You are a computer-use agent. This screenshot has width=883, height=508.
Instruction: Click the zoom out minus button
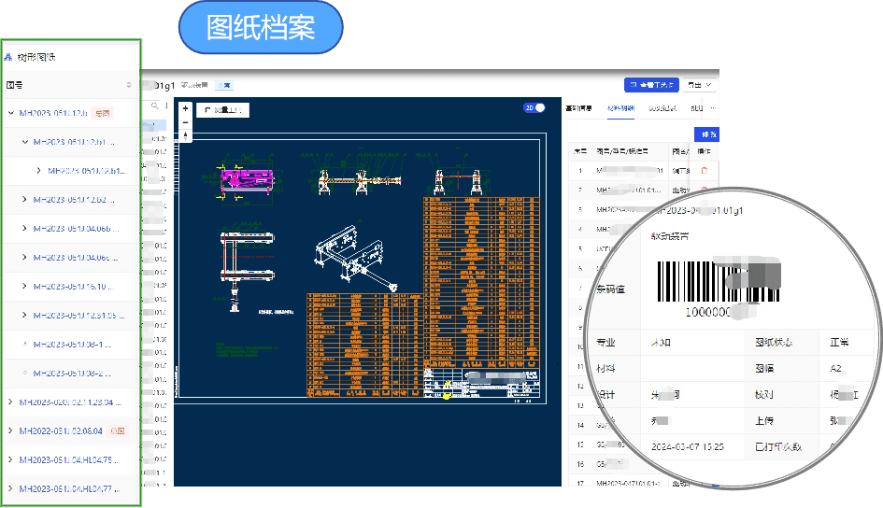(x=185, y=122)
